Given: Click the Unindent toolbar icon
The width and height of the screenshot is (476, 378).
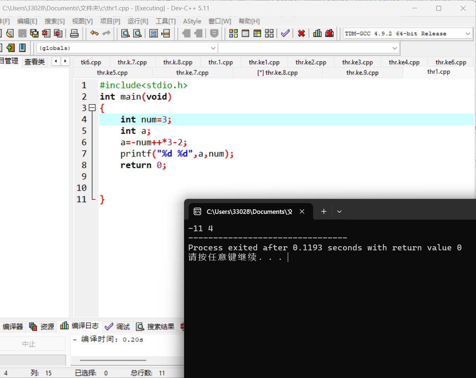Looking at the screenshot, I should 198,34.
